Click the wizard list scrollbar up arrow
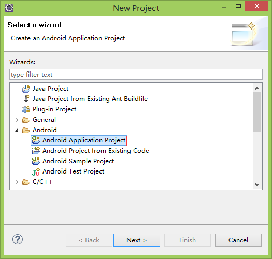272x259 pixels. click(x=257, y=88)
